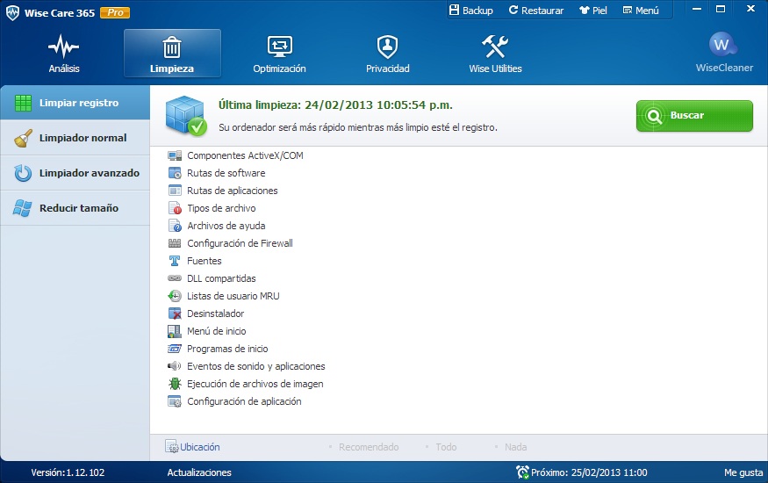Click the DLL compartidas chain icon
The height and width of the screenshot is (483, 768).
(x=175, y=278)
